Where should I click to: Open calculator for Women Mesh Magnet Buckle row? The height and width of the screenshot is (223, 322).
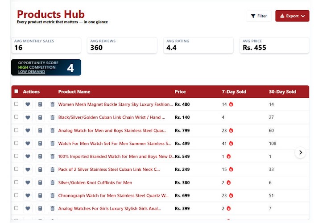(x=40, y=104)
